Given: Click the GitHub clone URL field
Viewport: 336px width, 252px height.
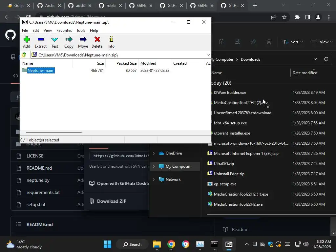Looking at the screenshot, I should coord(119,156).
